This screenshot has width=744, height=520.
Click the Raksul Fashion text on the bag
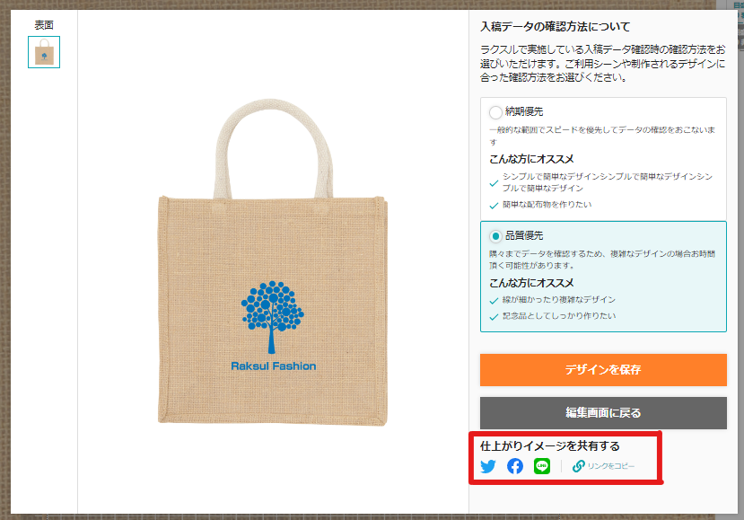pos(274,366)
